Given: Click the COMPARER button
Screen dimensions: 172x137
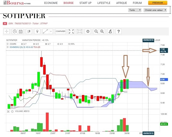Looking at the screenshot, I should 61,31.
